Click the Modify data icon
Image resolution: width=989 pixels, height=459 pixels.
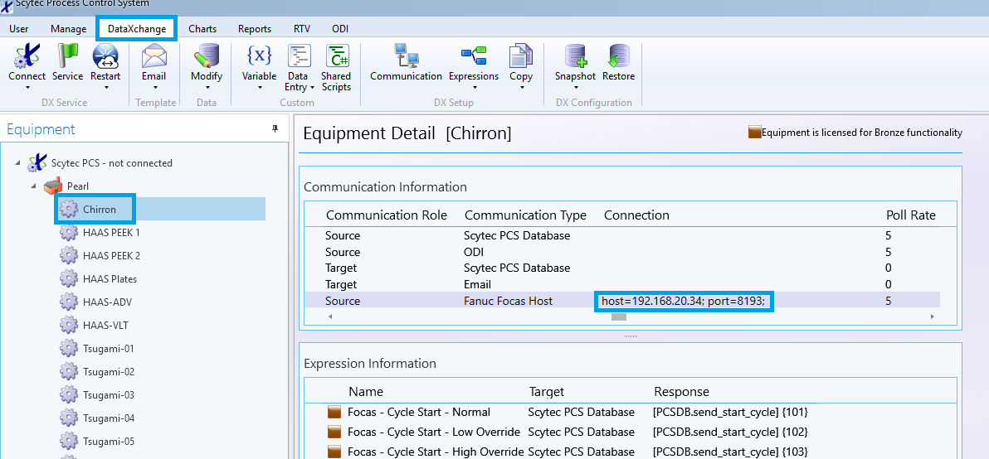[x=207, y=56]
